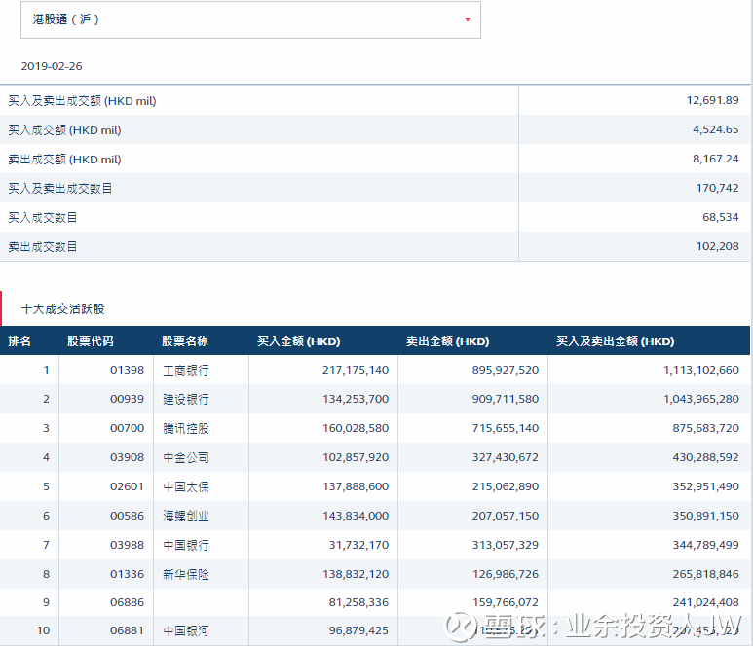Click the 排名 column header
Screen dimensions: 753x646
19,341
